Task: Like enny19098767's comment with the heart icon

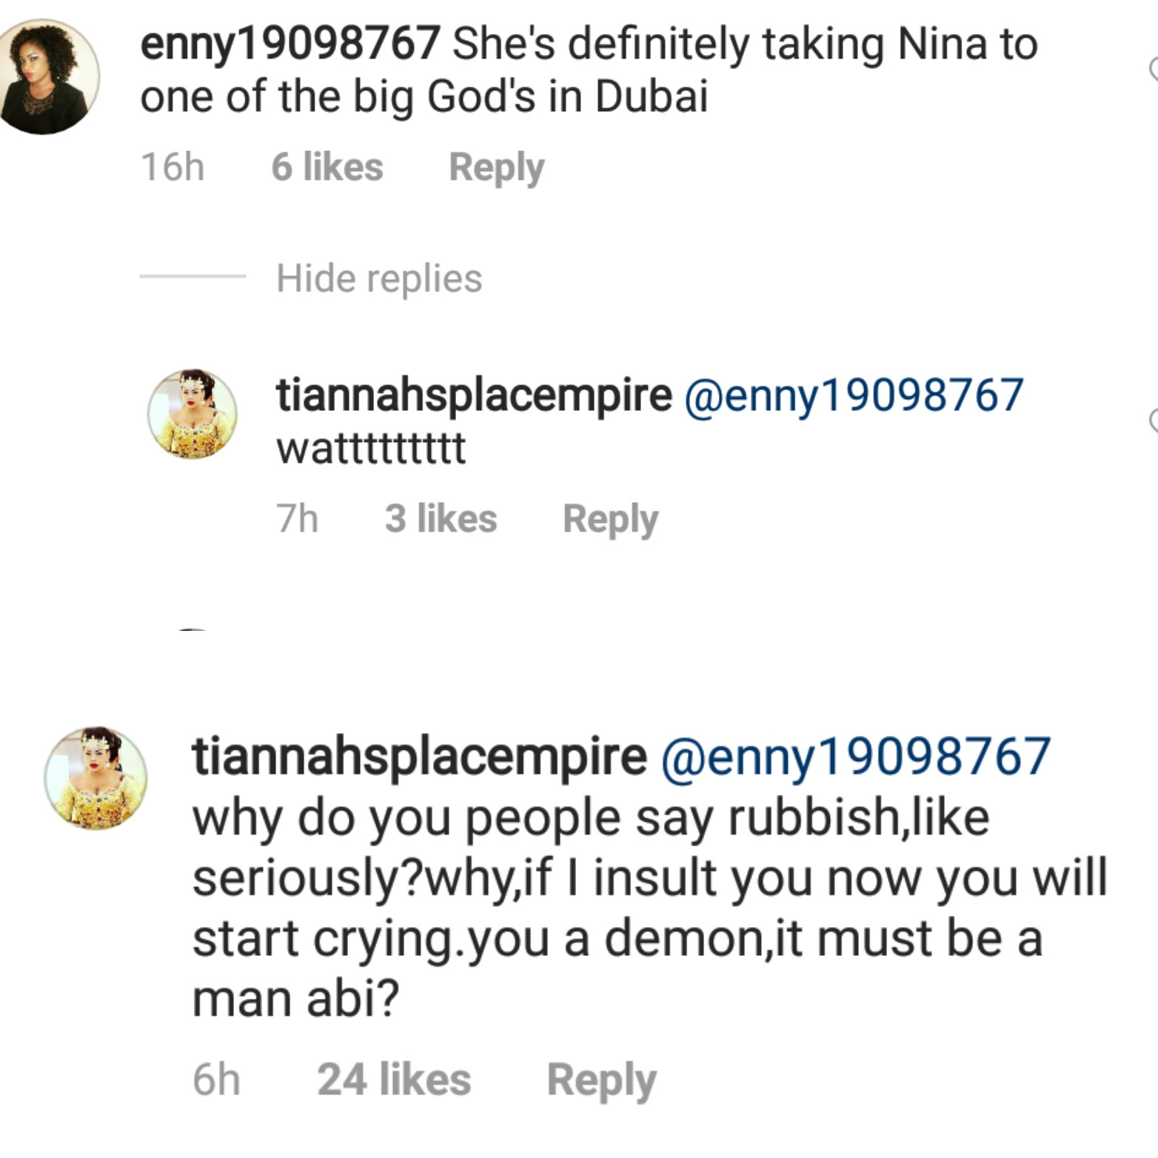Action: pyautogui.click(x=1153, y=70)
